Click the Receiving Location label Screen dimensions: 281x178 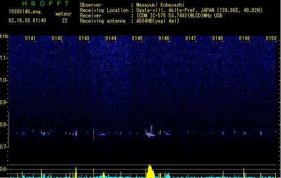click(x=104, y=10)
